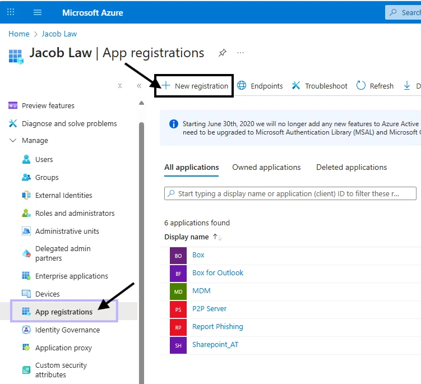Click the Users person icon
The height and width of the screenshot is (384, 421).
tap(26, 159)
